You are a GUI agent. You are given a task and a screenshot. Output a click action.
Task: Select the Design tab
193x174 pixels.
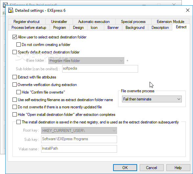click(x=78, y=28)
